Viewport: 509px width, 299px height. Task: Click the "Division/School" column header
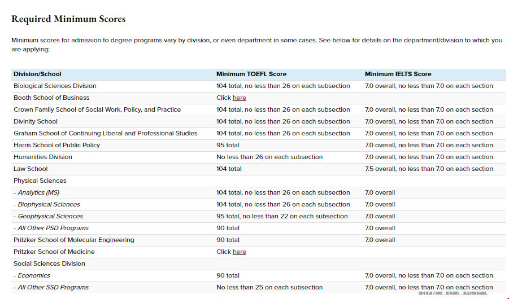click(37, 74)
